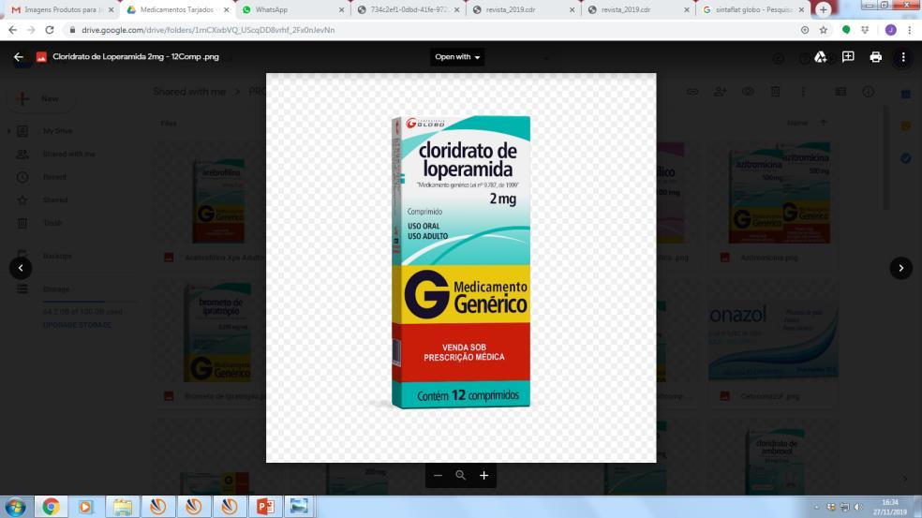Open a new browser tab
Viewport: 922px width, 518px height.
(x=824, y=9)
